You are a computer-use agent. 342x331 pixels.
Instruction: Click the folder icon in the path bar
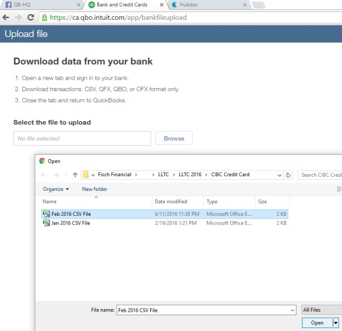(85, 175)
